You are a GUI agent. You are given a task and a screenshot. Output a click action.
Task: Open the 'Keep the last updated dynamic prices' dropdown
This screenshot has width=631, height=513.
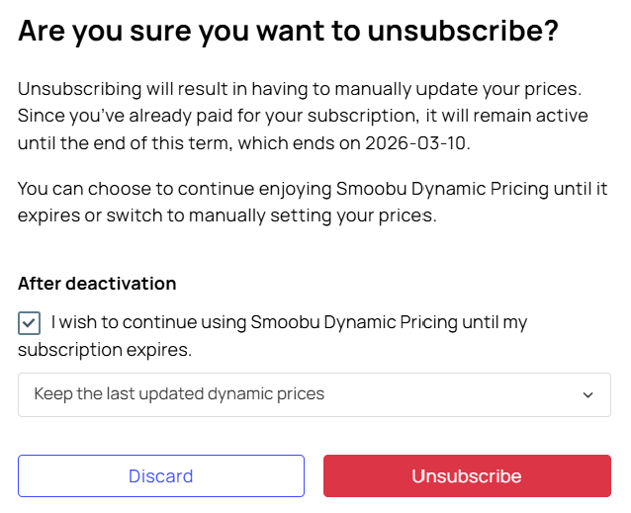click(x=315, y=394)
